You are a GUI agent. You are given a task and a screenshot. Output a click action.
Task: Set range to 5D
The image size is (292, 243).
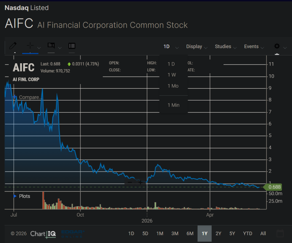point(145,233)
